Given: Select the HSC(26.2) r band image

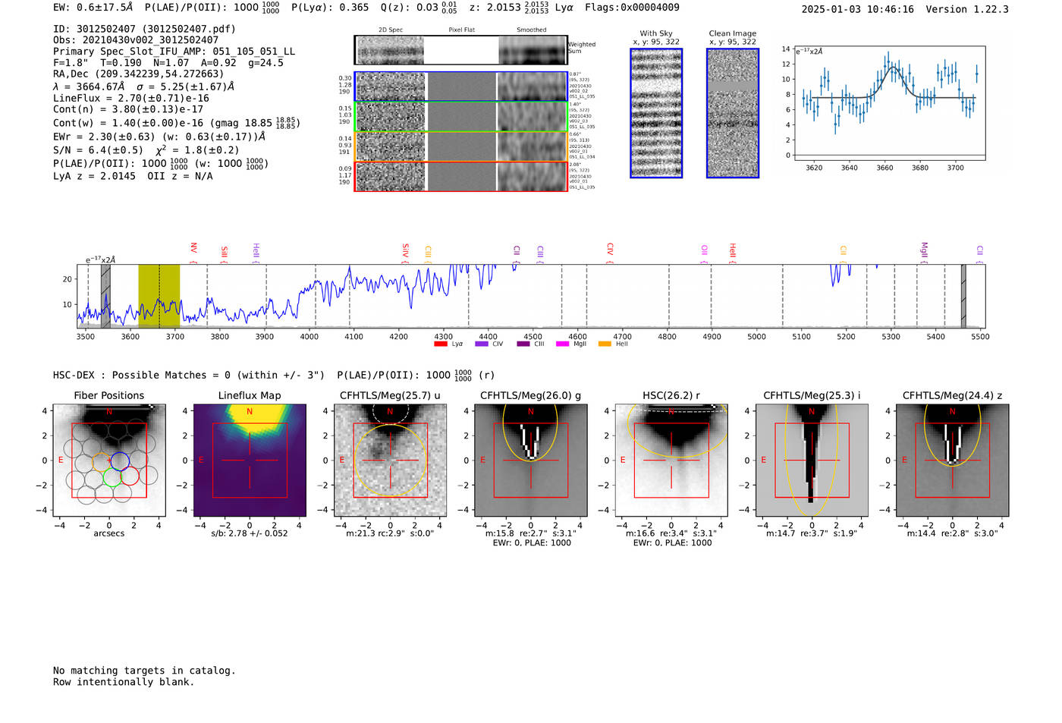Looking at the screenshot, I should (x=671, y=461).
